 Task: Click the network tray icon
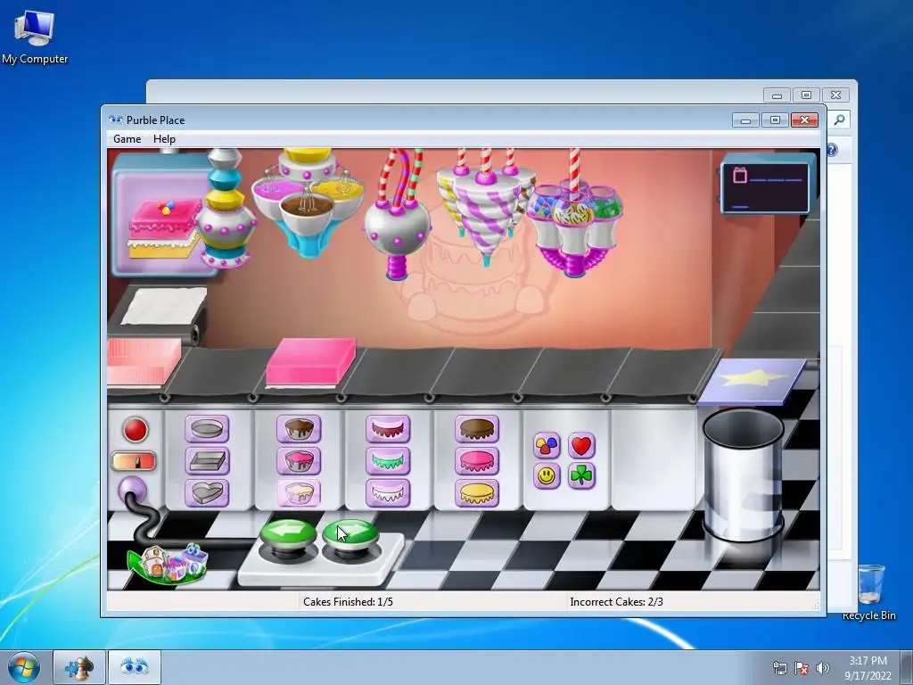point(779,668)
